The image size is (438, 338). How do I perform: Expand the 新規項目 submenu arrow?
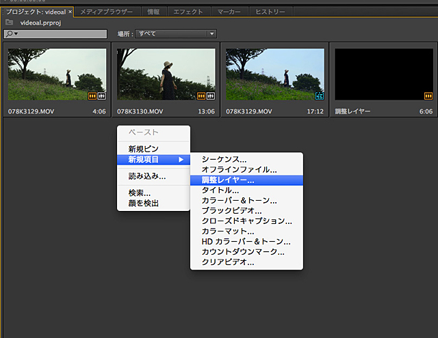pos(181,160)
